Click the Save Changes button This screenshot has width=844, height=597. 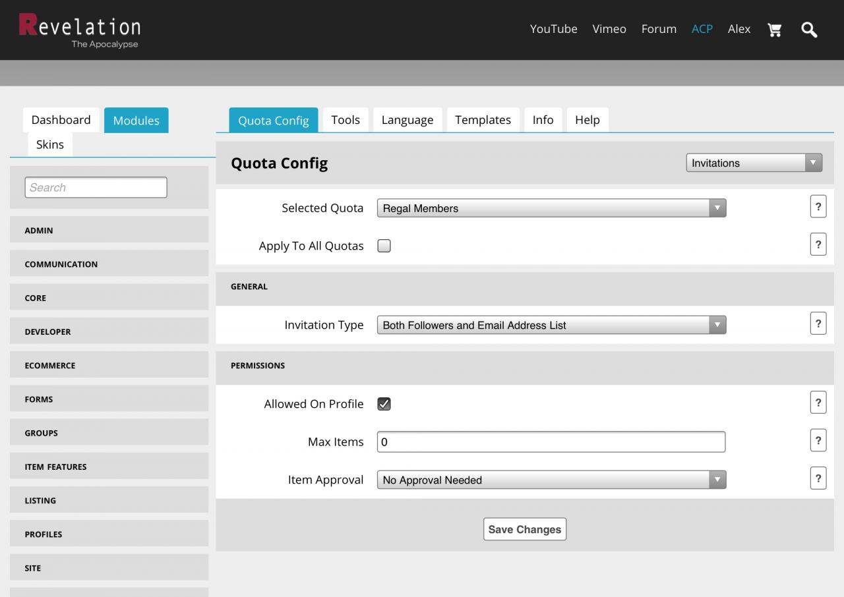point(524,529)
